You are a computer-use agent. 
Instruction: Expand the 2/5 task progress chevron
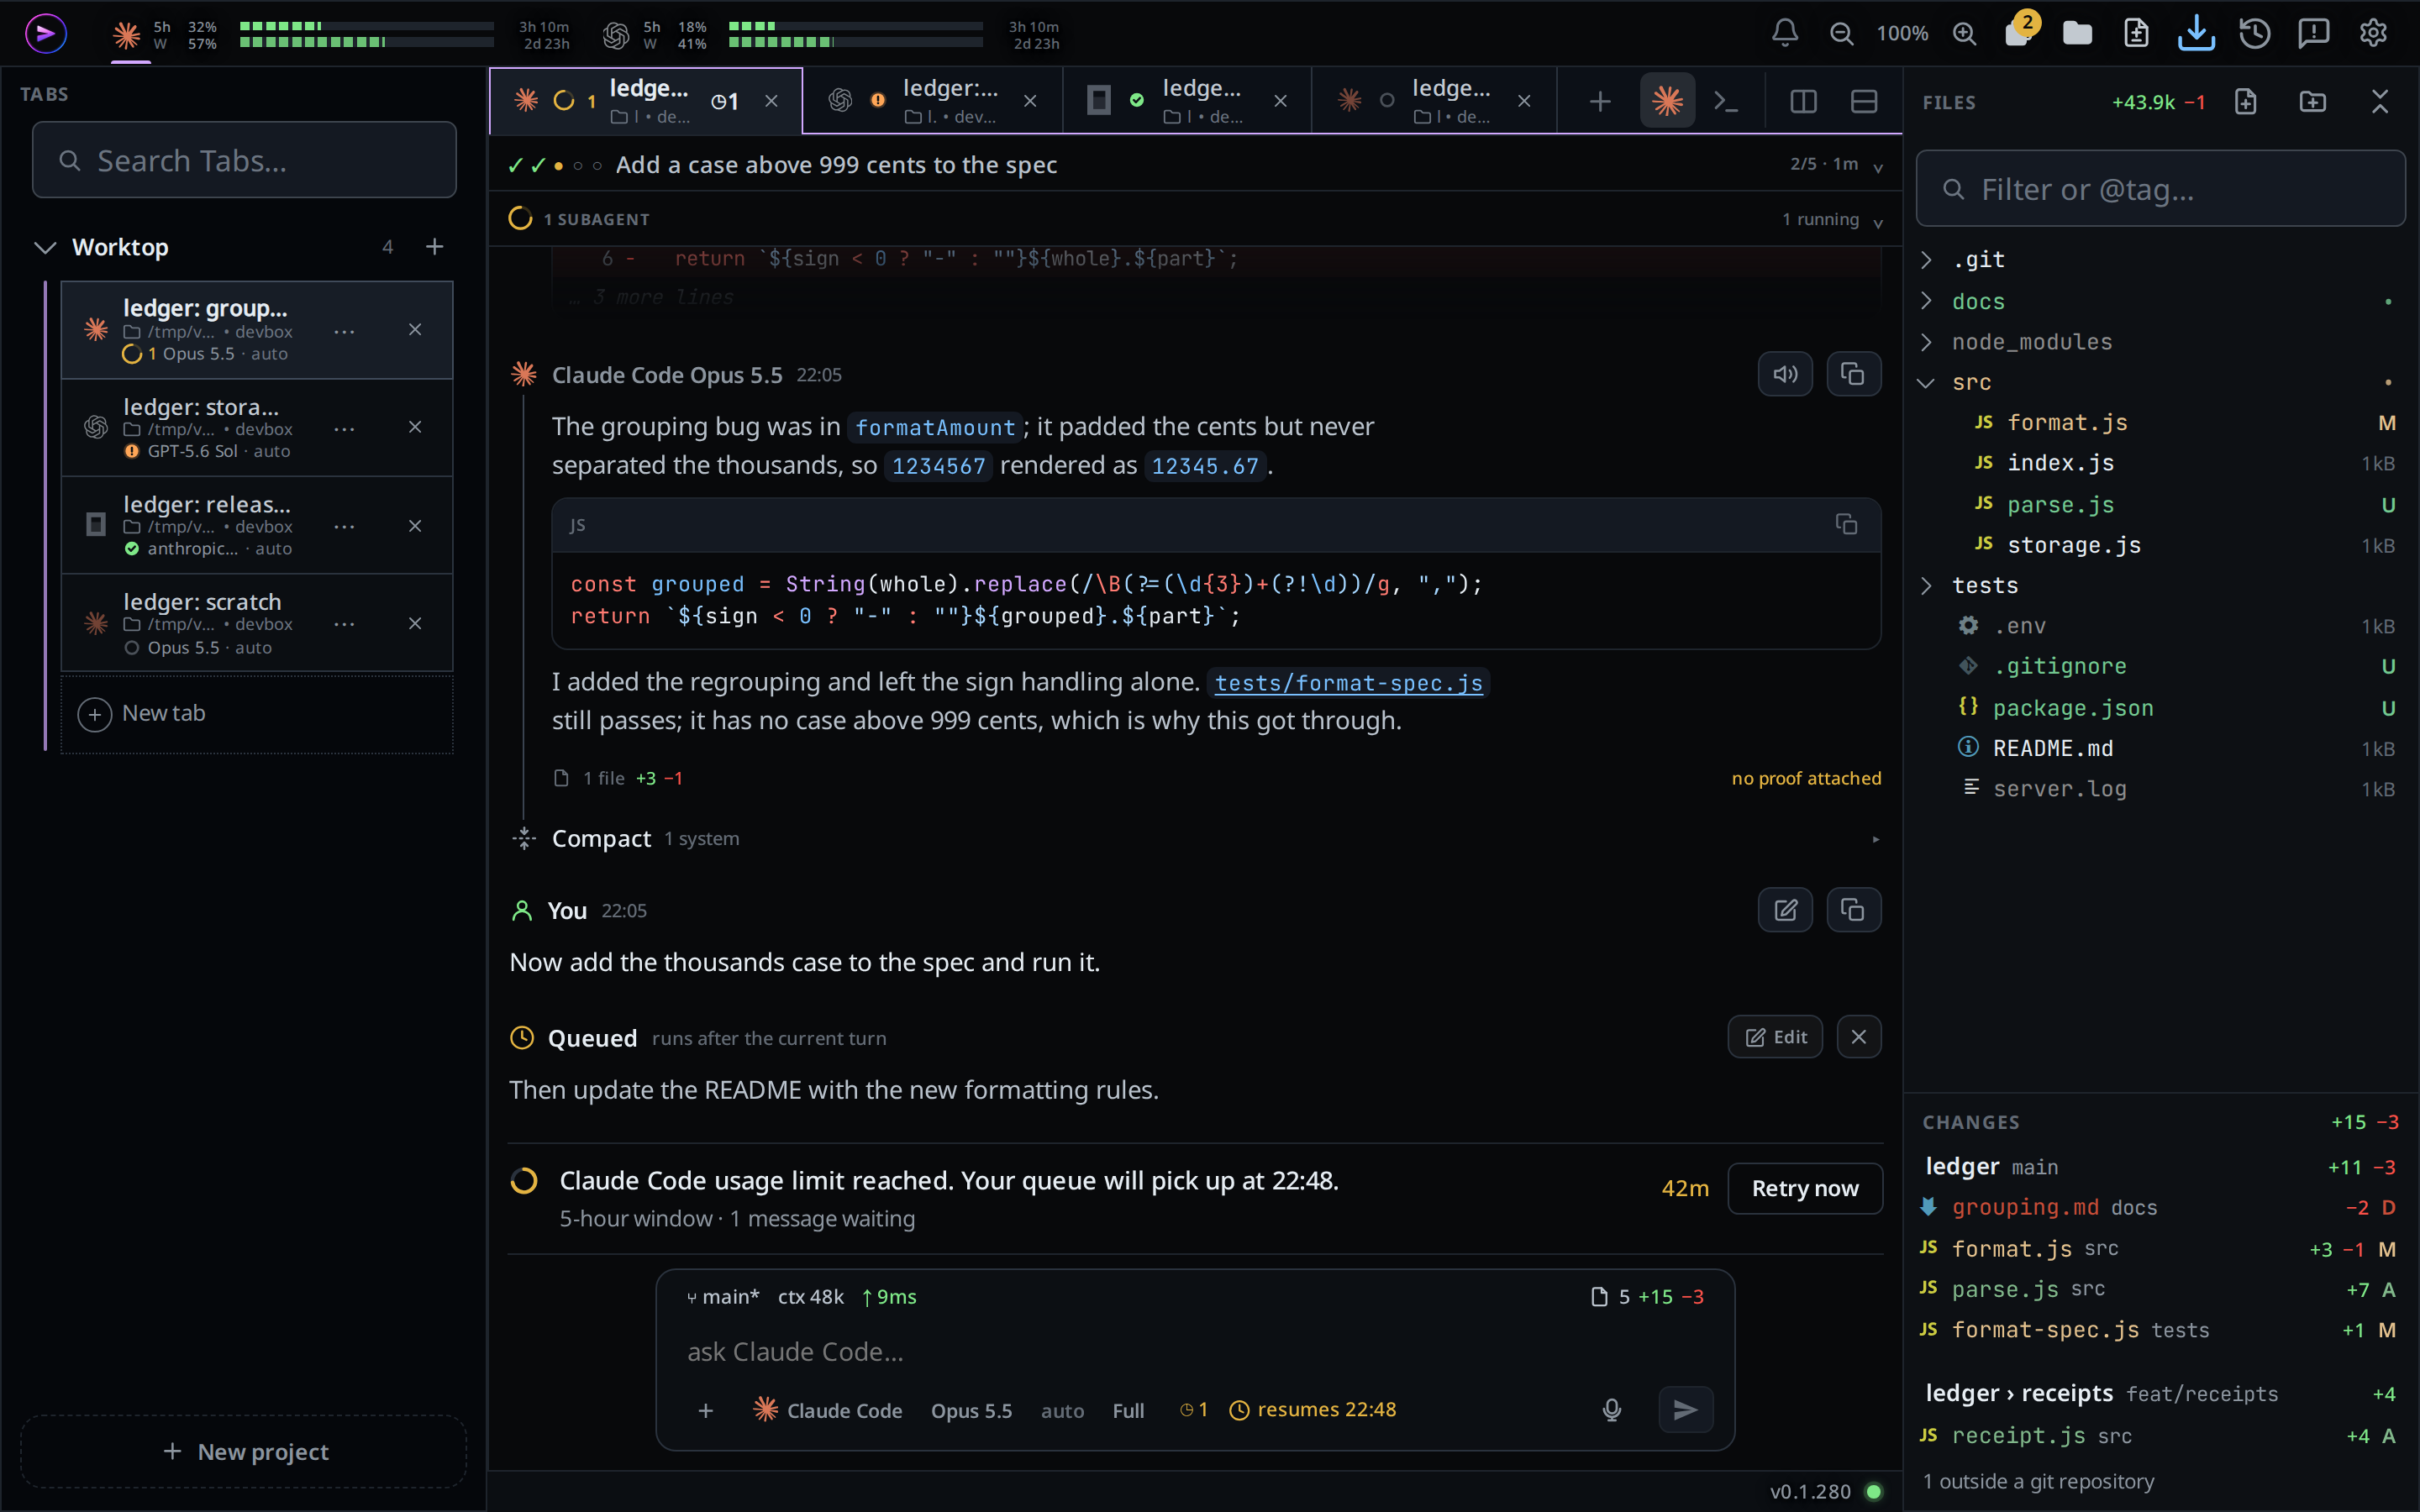point(1878,167)
